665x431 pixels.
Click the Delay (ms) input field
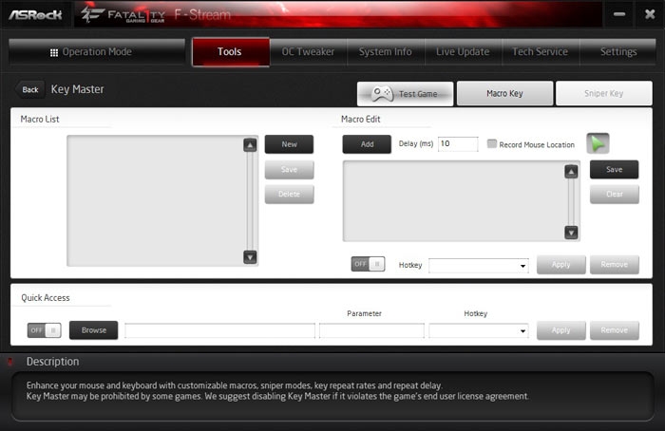pyautogui.click(x=458, y=143)
